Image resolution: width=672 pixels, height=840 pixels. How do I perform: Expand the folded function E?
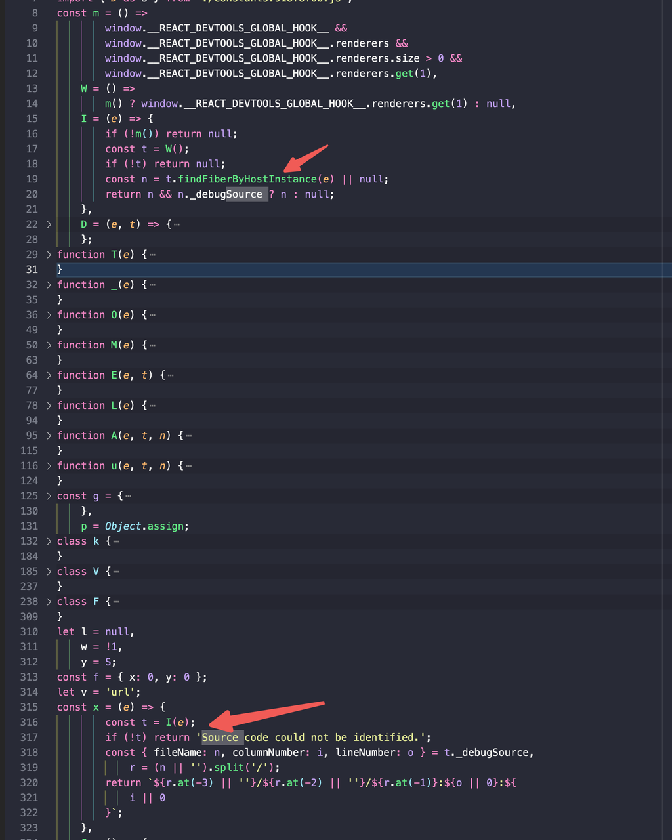49,375
